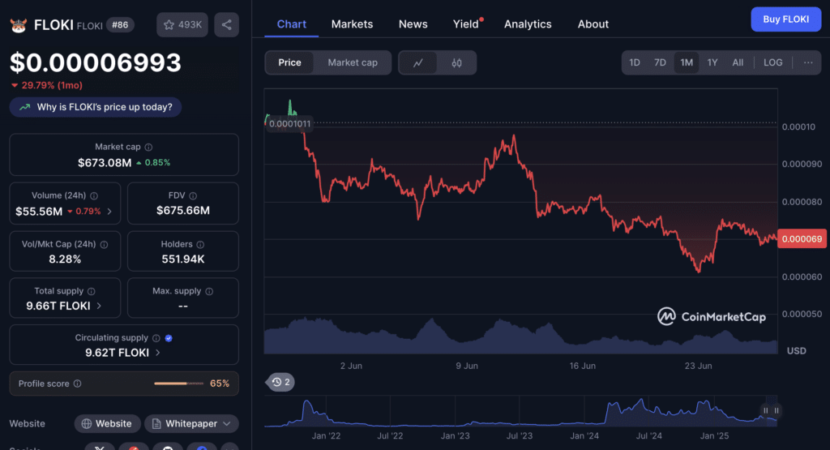
Task: Open the Whitepaper dropdown
Action: coord(191,423)
